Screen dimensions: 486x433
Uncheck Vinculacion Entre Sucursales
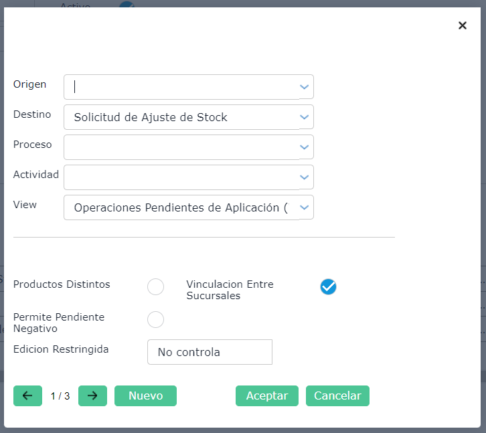tap(328, 287)
